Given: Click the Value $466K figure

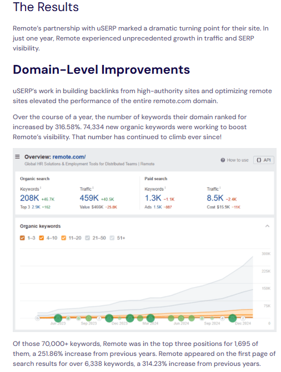Looking at the screenshot, I should (92, 207).
